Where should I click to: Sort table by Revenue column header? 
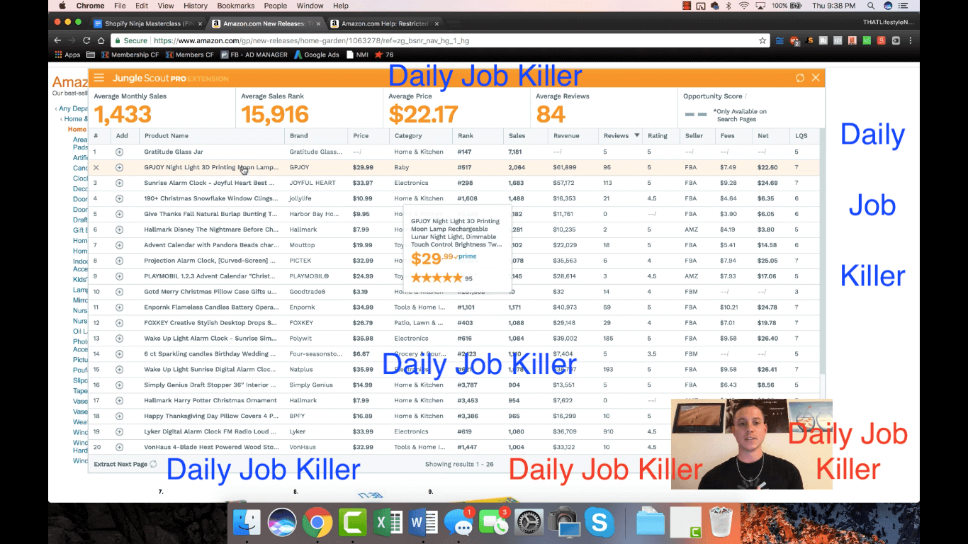coord(566,135)
